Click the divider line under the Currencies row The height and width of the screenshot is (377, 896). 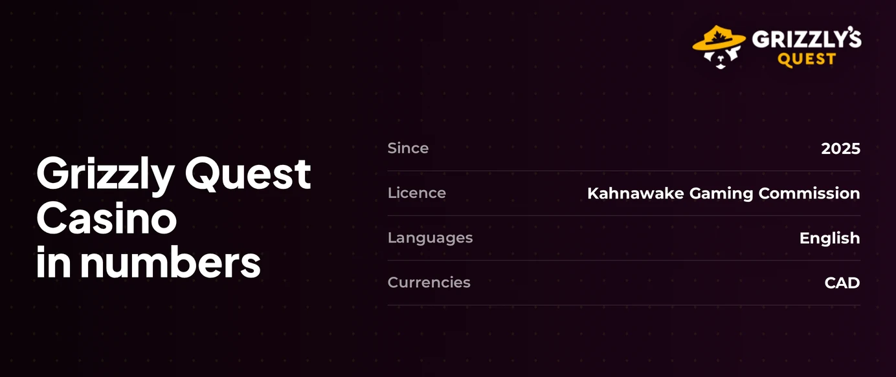click(x=624, y=305)
